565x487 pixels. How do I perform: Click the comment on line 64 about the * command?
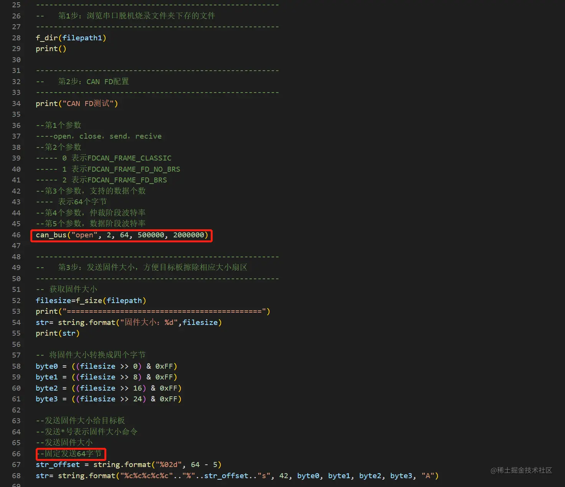click(86, 432)
